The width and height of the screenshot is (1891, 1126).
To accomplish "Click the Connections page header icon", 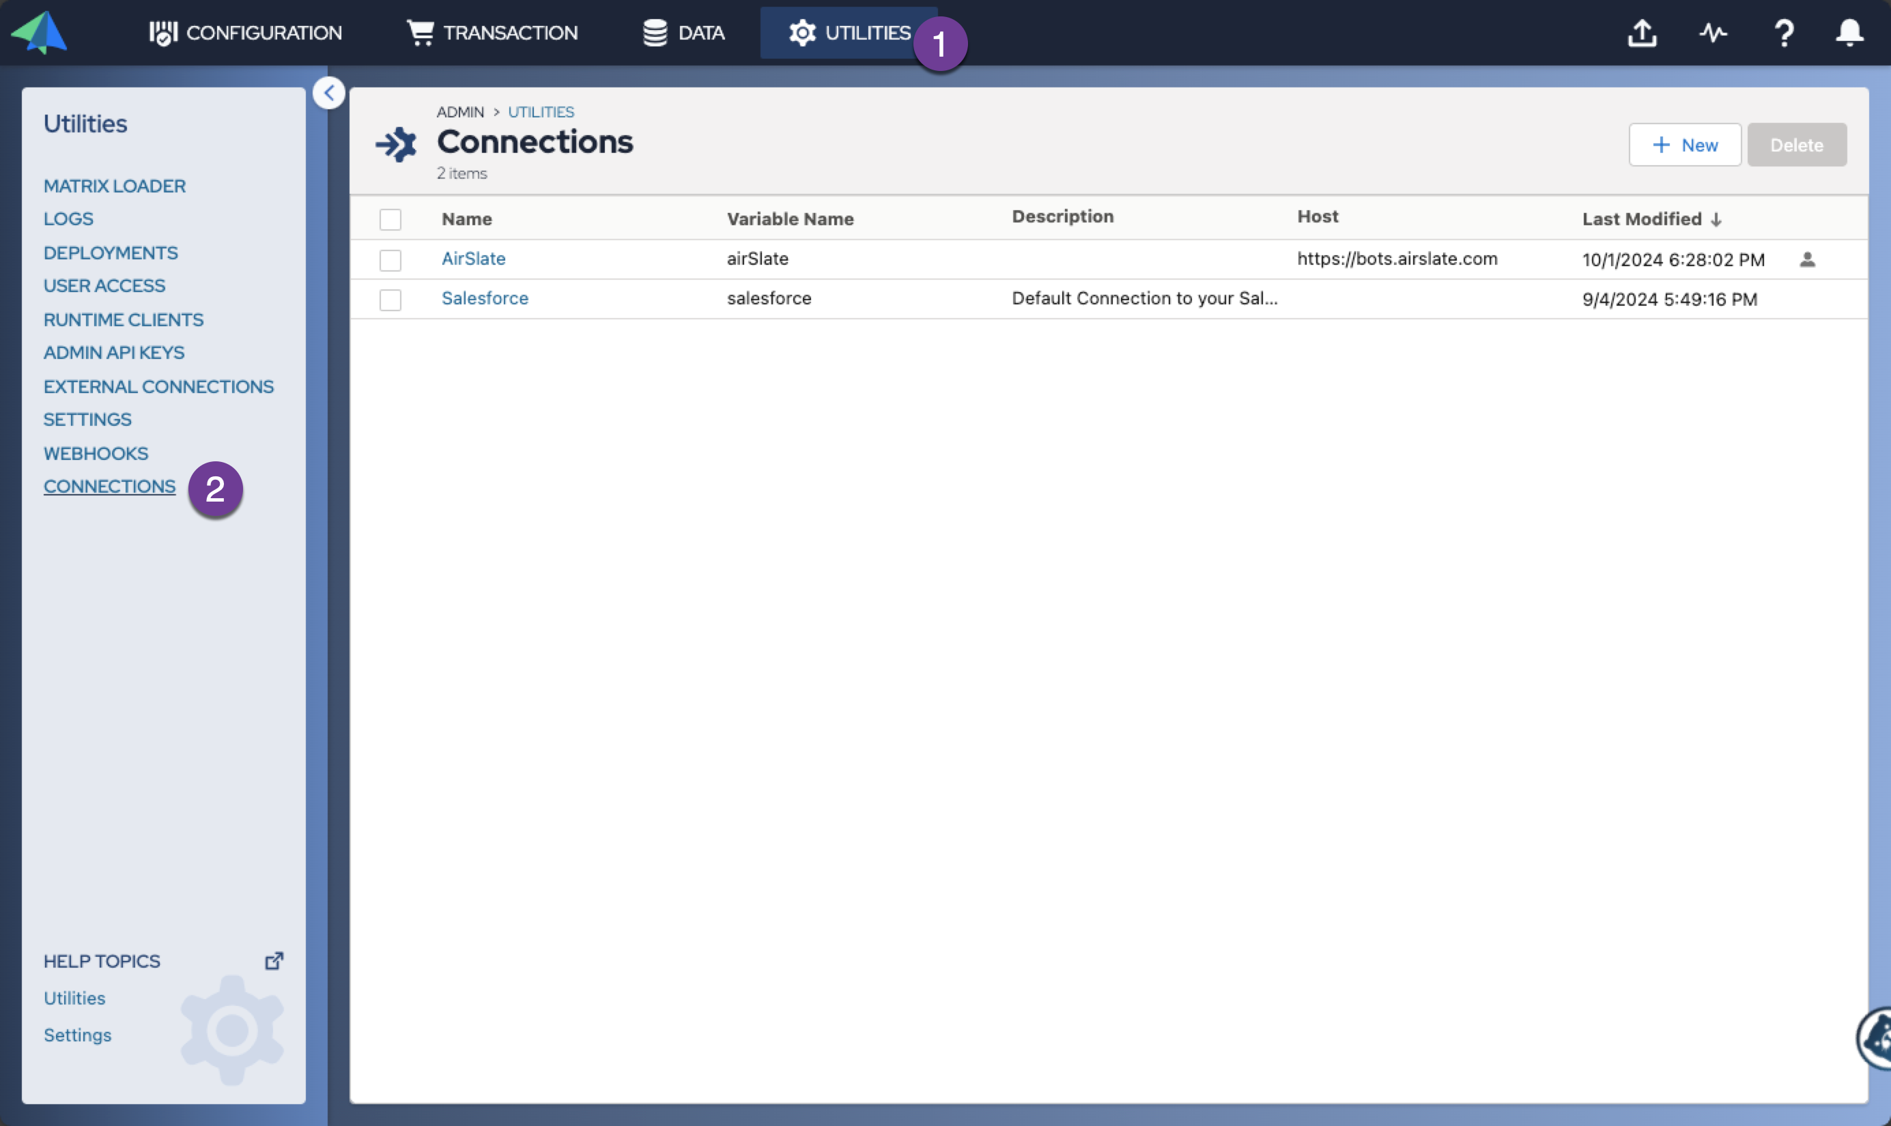I will pyautogui.click(x=396, y=143).
